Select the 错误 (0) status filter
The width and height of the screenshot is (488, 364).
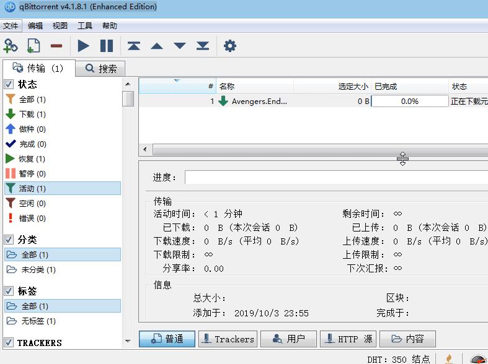pyautogui.click(x=62, y=218)
